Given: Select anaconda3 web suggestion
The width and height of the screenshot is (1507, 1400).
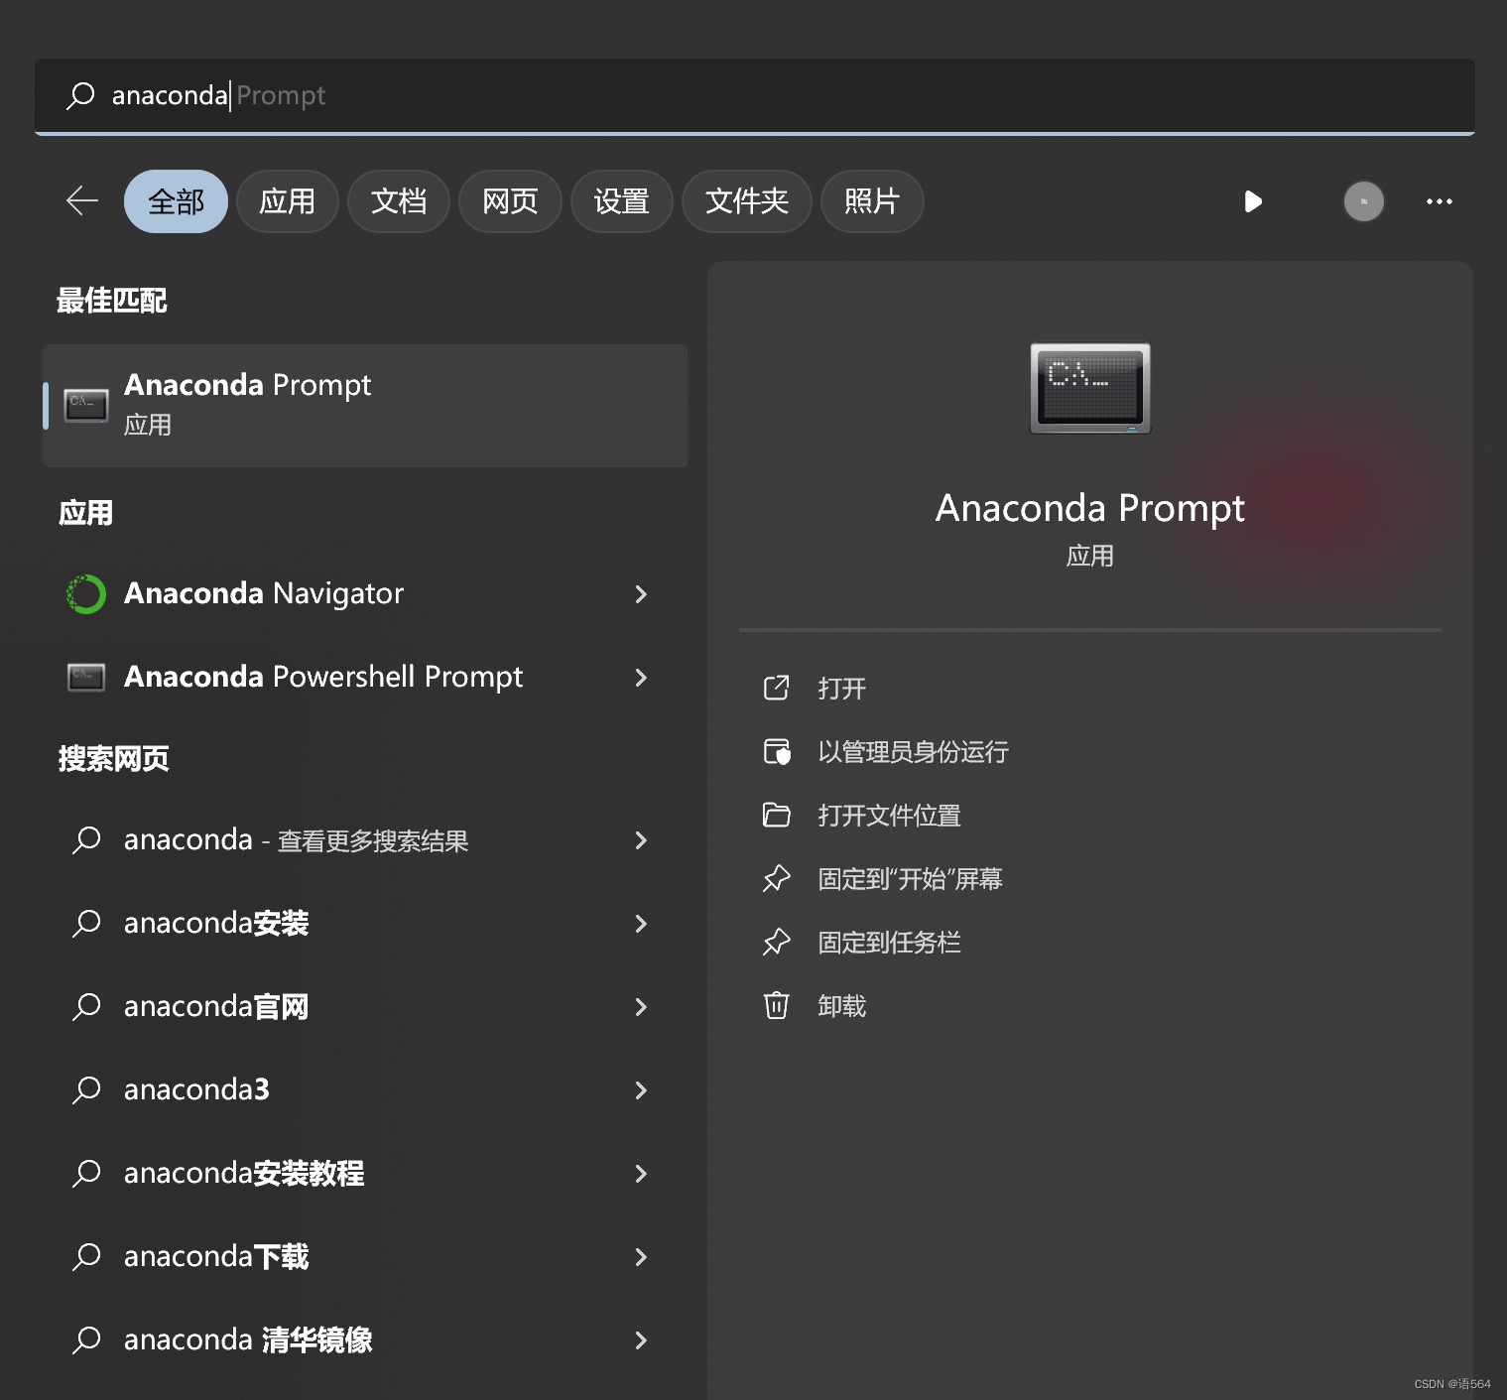Looking at the screenshot, I should pyautogui.click(x=365, y=1090).
